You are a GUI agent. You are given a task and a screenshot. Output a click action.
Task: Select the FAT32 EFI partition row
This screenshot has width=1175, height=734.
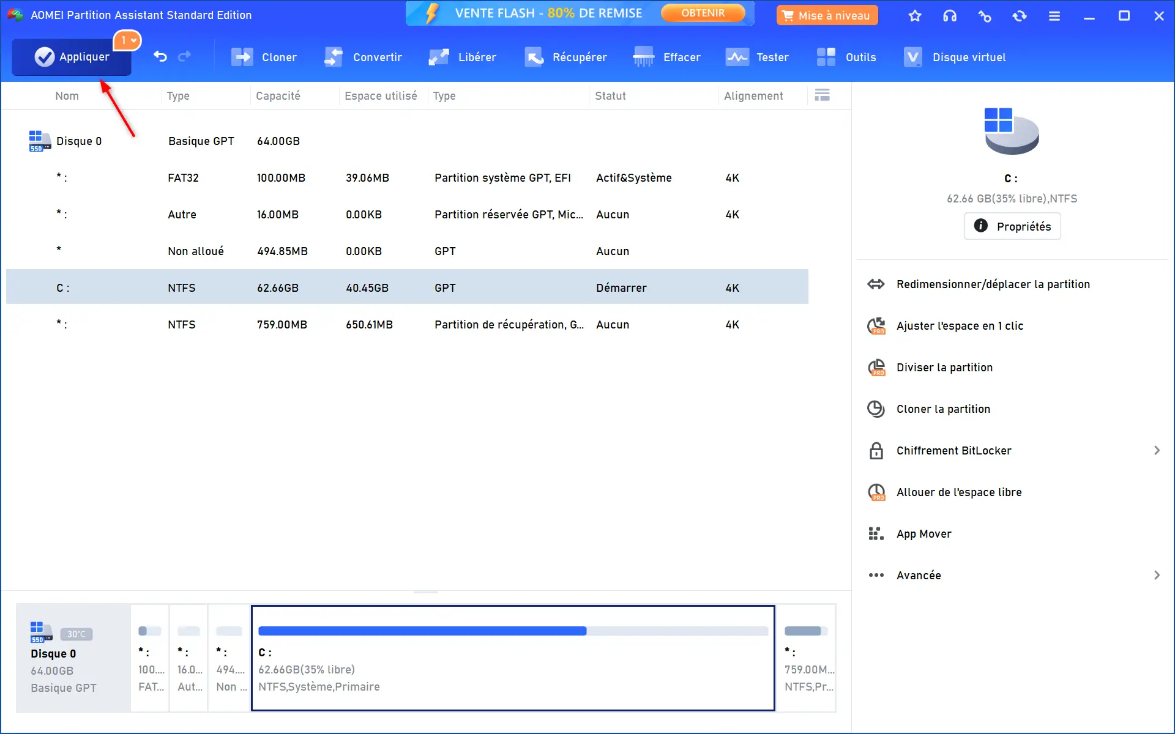[407, 178]
